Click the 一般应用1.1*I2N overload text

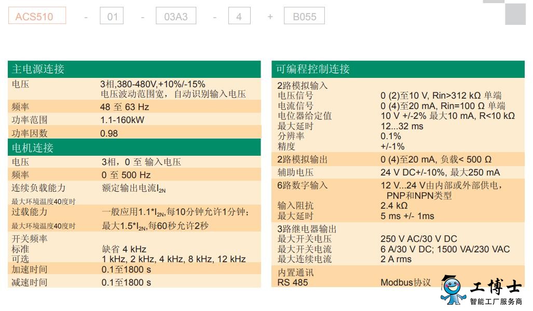pos(175,212)
